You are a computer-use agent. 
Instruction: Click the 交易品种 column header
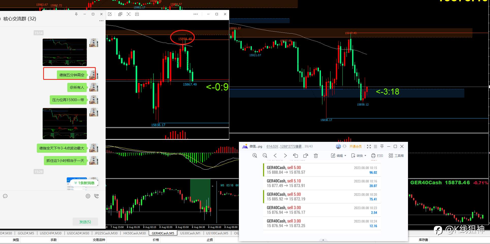(x=99, y=240)
